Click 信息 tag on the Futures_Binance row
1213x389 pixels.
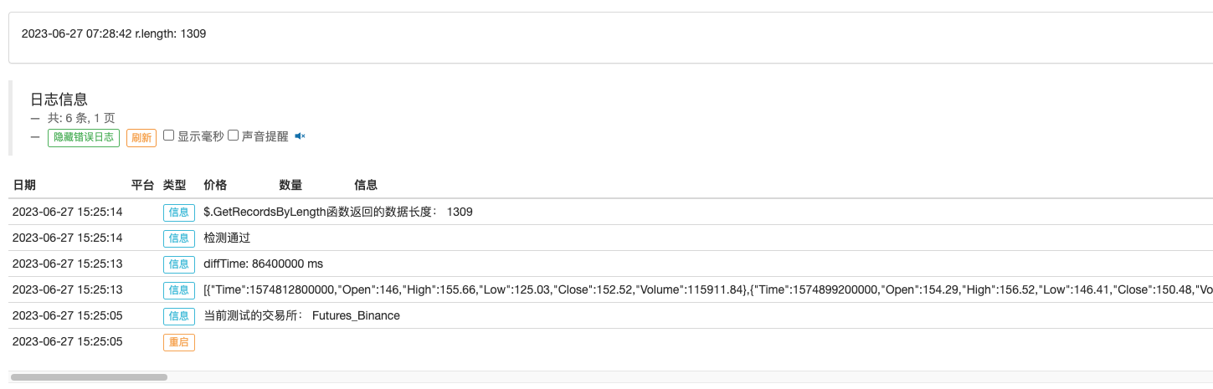click(179, 316)
